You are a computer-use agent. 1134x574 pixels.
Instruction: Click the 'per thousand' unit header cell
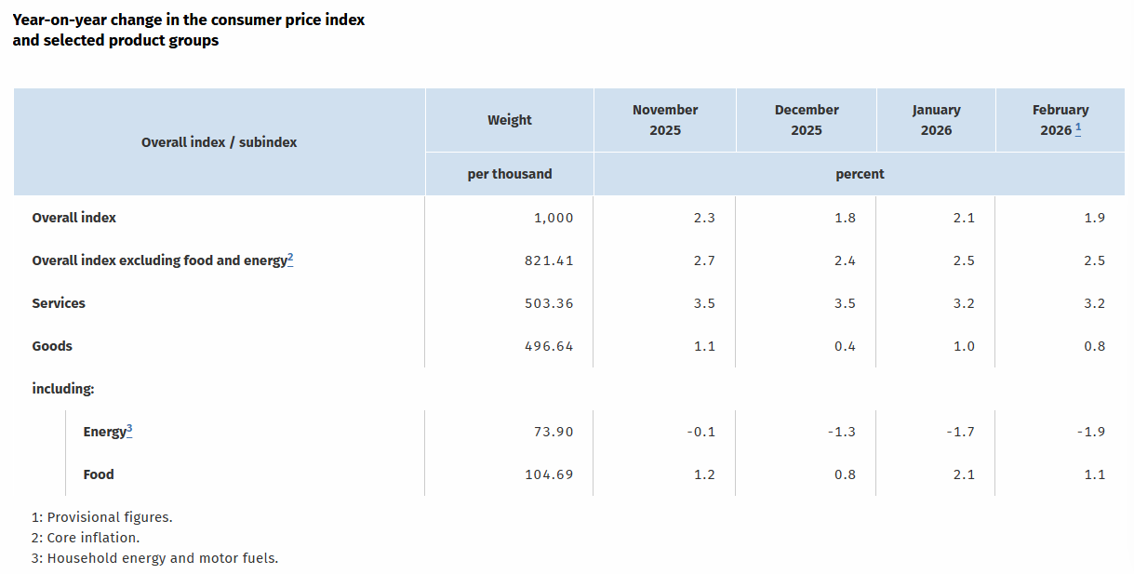(x=510, y=174)
